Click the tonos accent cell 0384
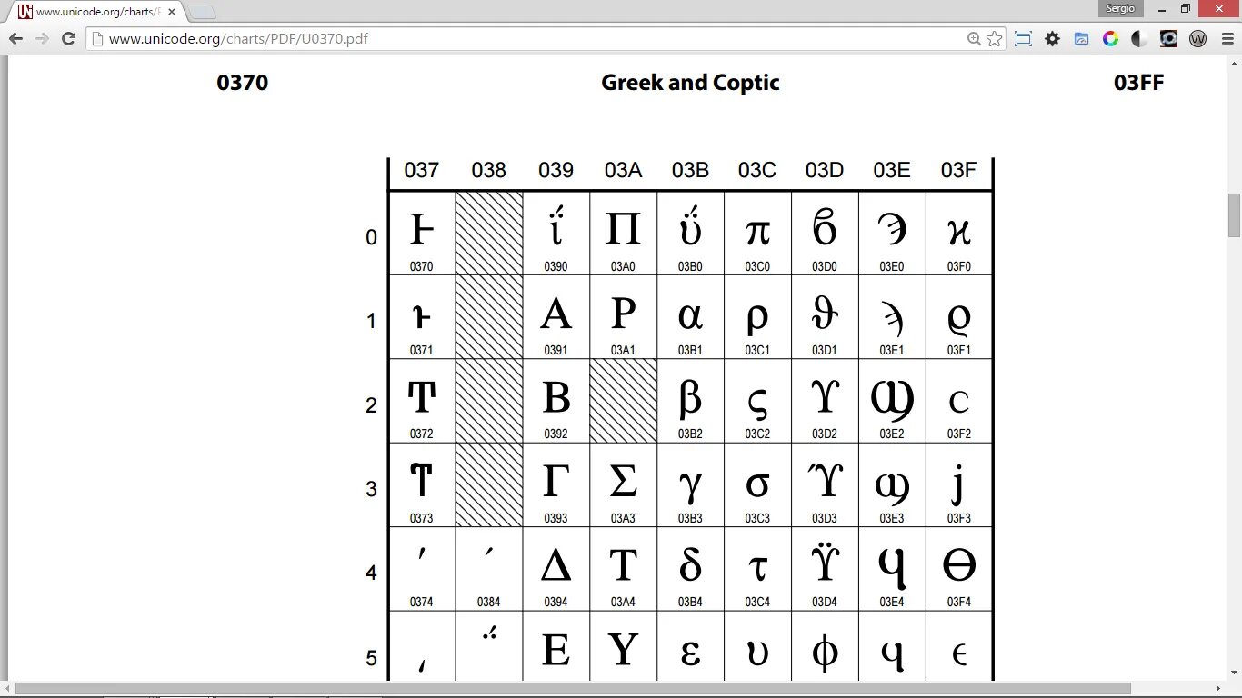Viewport: 1242px width, 698px height. pyautogui.click(x=489, y=569)
